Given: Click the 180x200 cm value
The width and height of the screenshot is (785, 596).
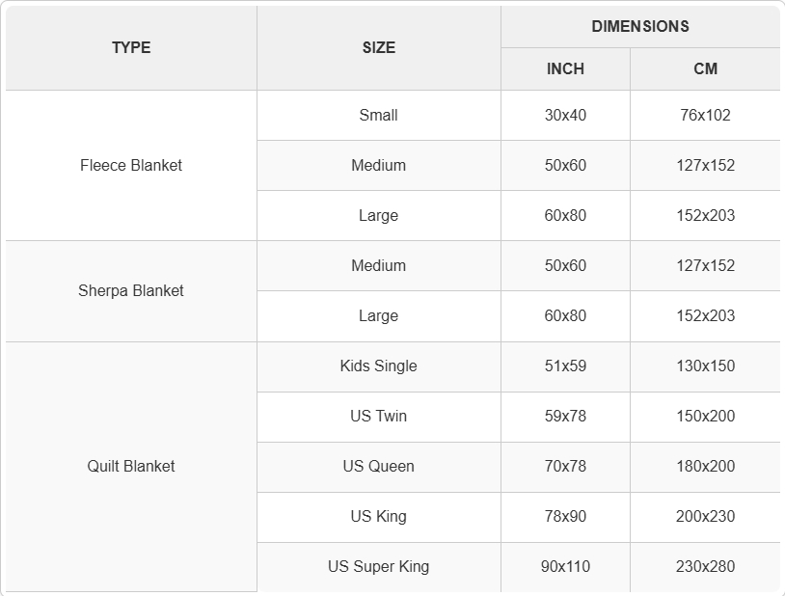Looking at the screenshot, I should tap(705, 467).
